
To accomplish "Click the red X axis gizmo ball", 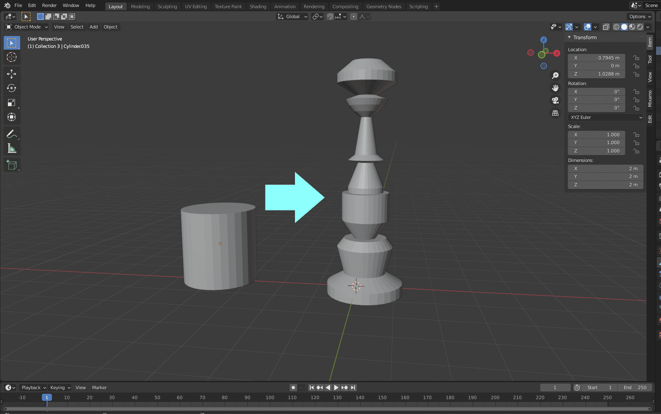I will point(557,53).
